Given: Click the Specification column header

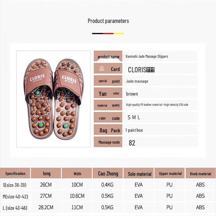Looking at the screenshot, I should tap(15, 174).
